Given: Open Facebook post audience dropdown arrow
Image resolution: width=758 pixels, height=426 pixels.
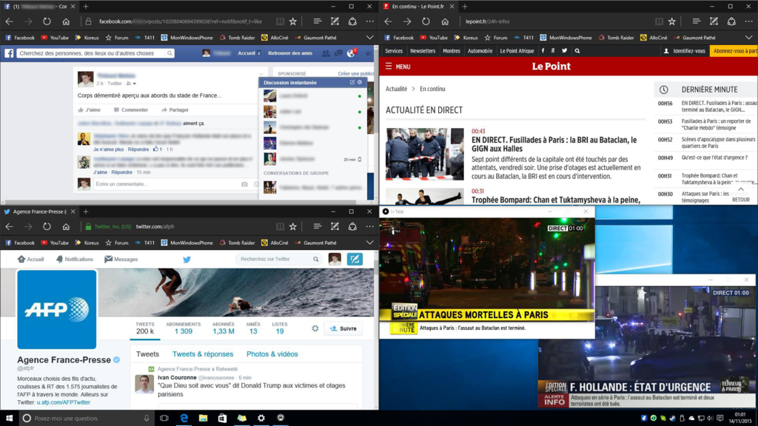Looking at the screenshot, I should (x=135, y=84).
